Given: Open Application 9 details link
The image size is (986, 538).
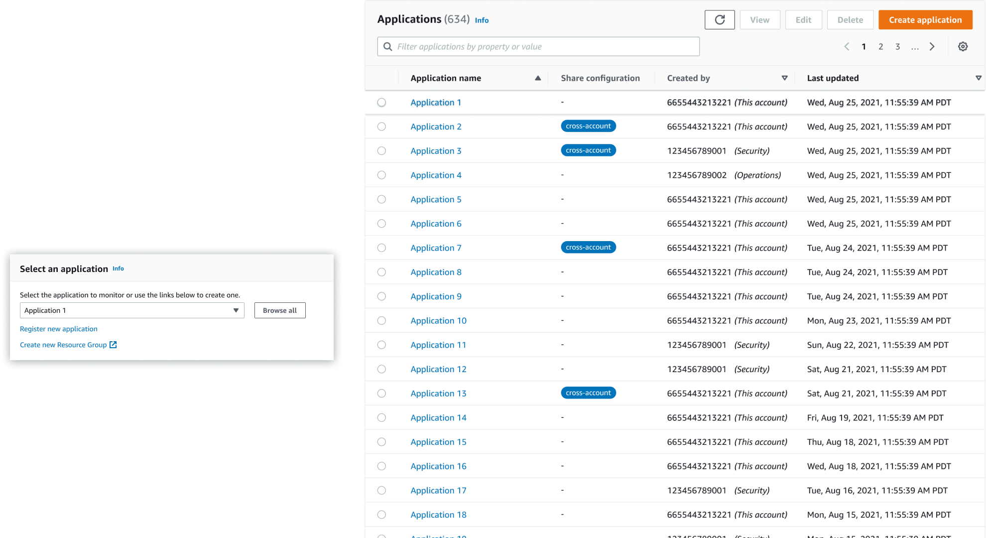Looking at the screenshot, I should click(436, 296).
